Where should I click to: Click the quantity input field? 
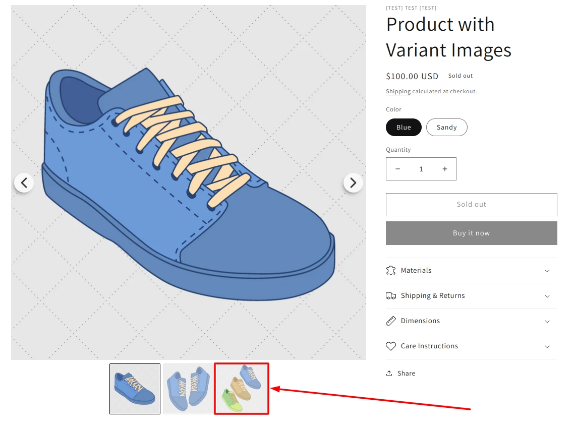[x=421, y=169]
